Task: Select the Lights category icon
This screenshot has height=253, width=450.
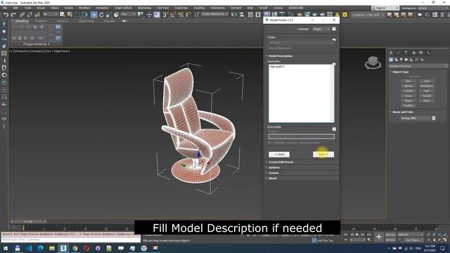Action: pos(401,60)
